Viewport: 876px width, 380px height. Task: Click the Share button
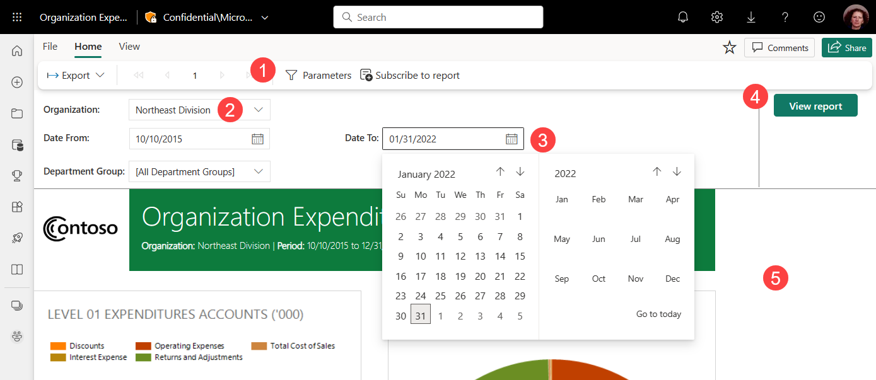click(x=846, y=48)
